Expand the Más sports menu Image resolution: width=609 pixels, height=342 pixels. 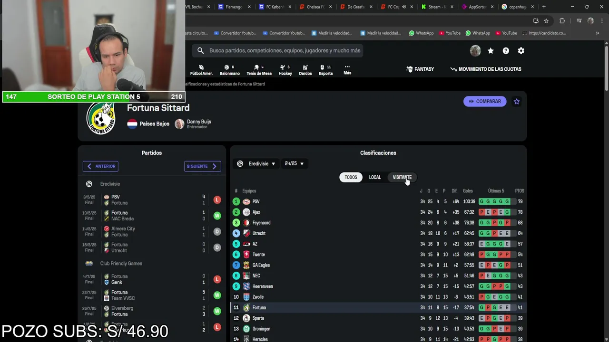pyautogui.click(x=347, y=70)
